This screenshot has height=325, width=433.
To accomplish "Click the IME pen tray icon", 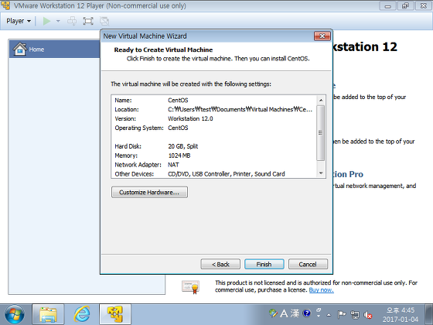I will click(273, 313).
